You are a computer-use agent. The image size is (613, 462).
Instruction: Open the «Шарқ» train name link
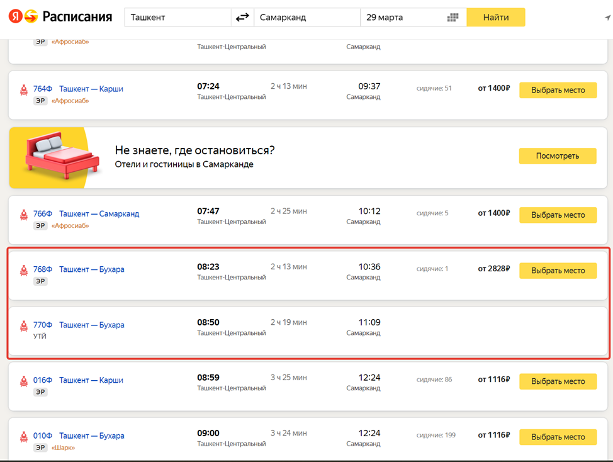tap(63, 448)
